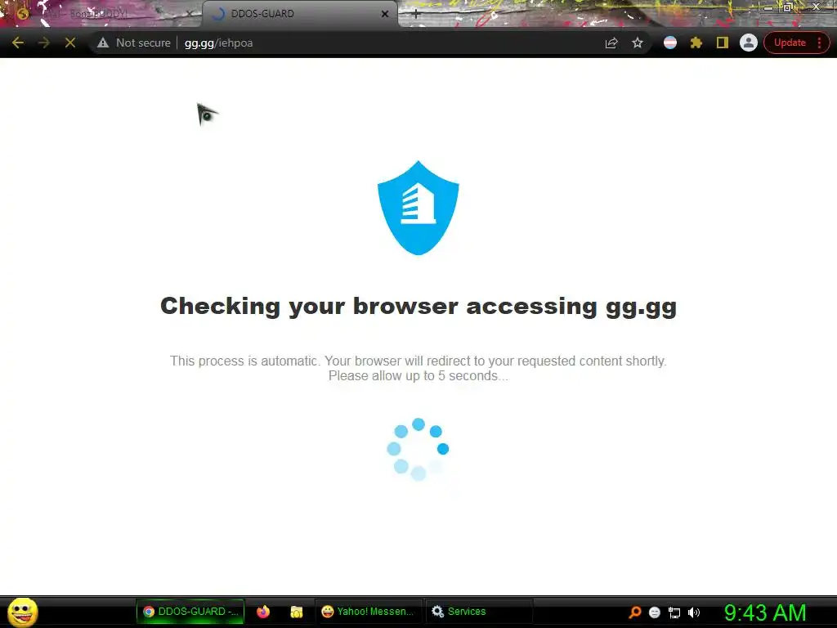Select the DDOS-GUARD Chrome taskbar item
This screenshot has height=628, width=837.
(190, 612)
